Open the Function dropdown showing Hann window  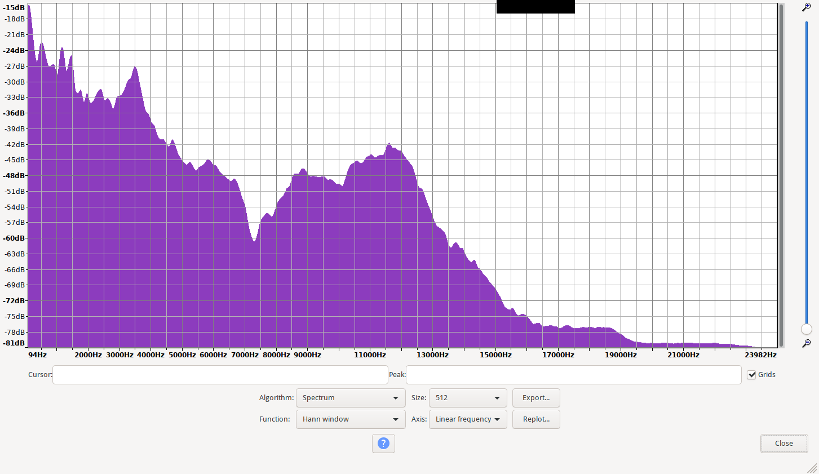pyautogui.click(x=351, y=419)
